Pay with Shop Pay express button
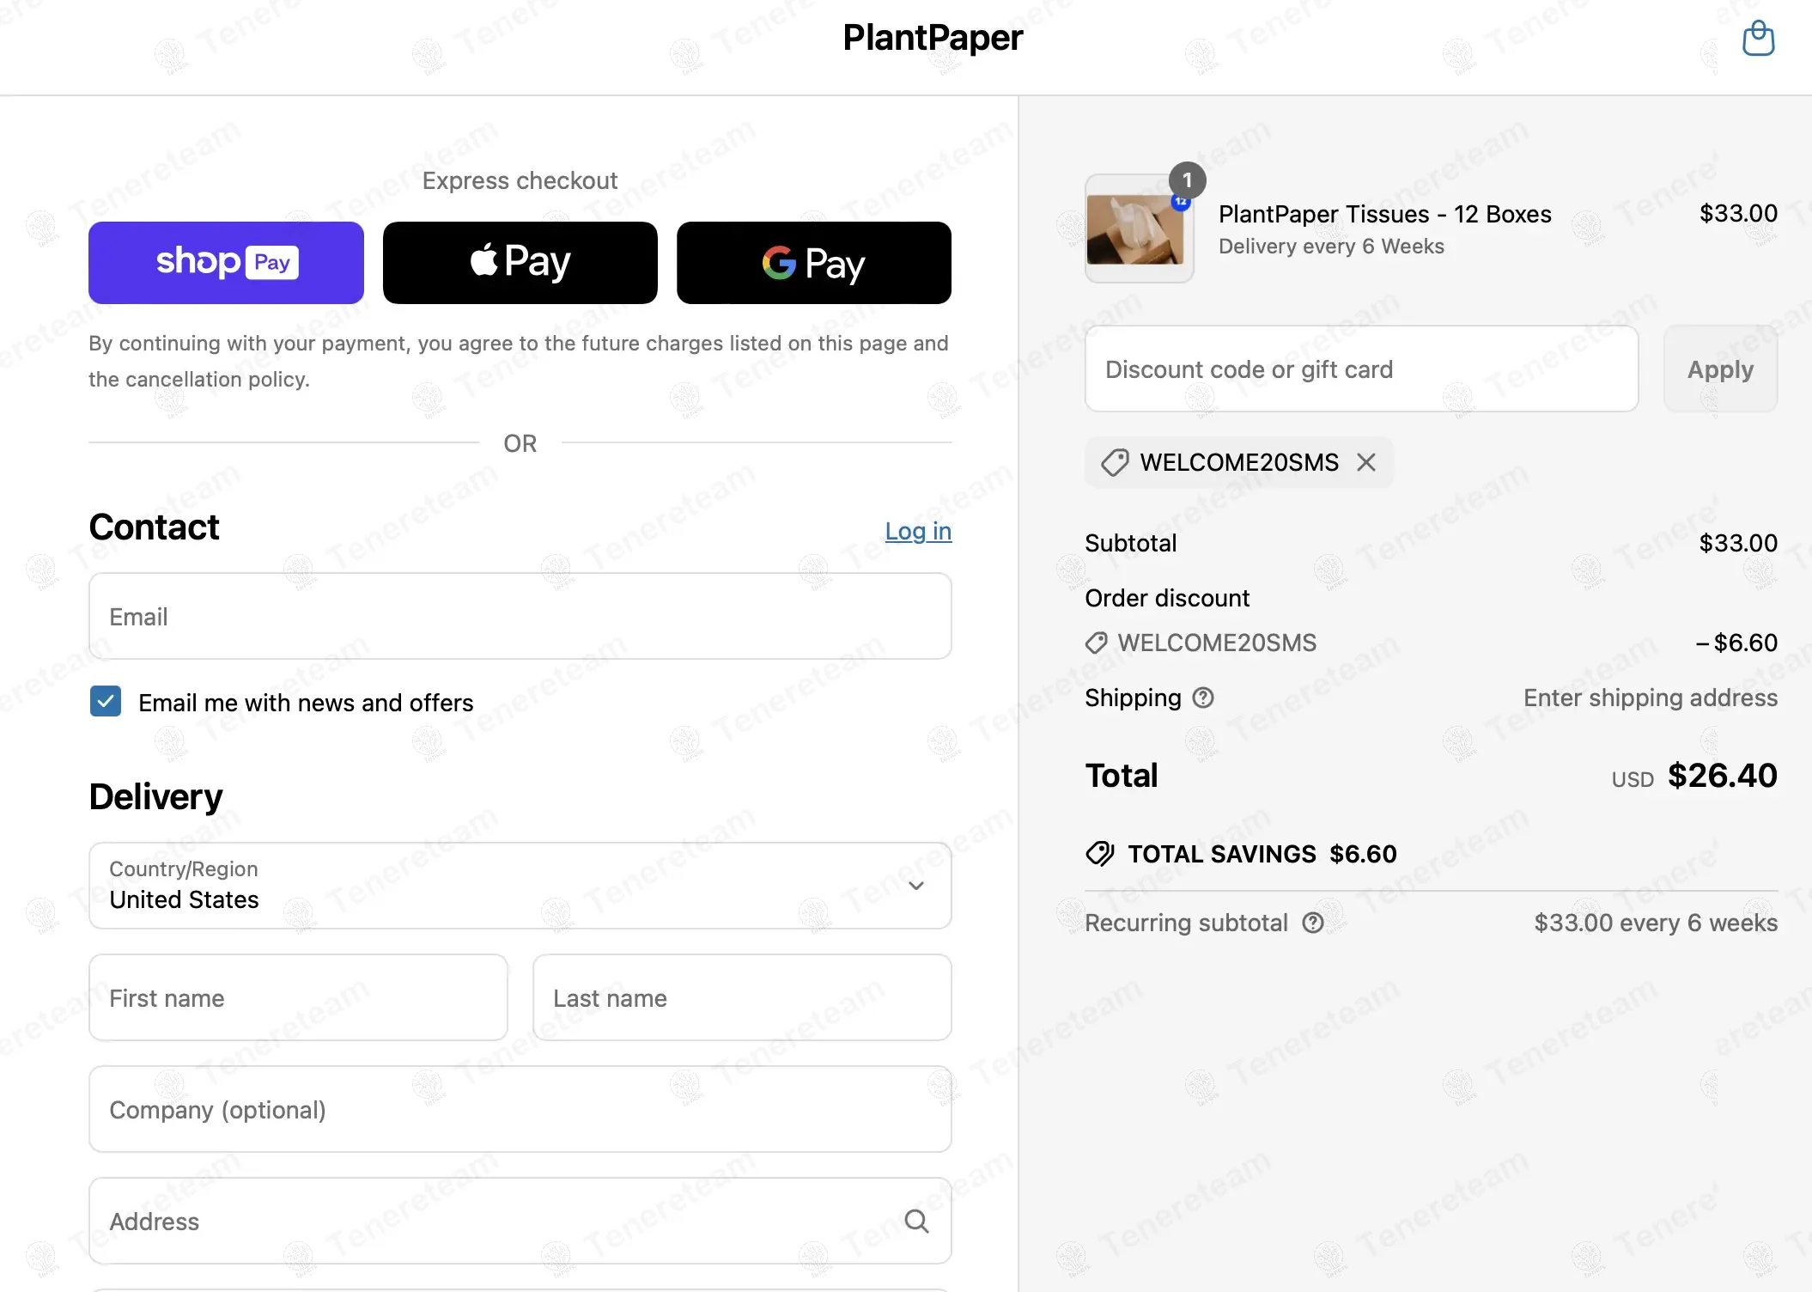 coord(226,263)
